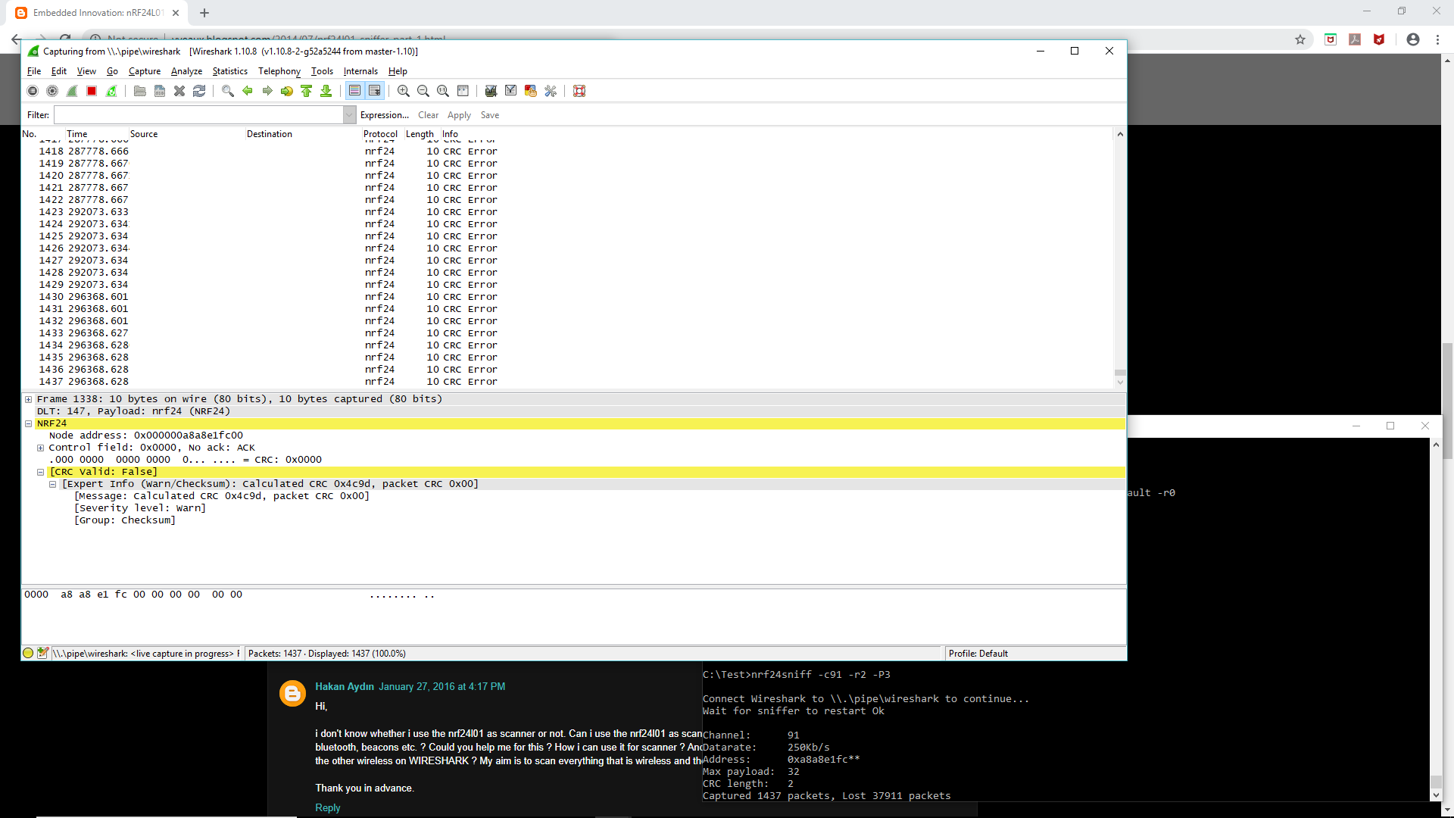Screen dimensions: 1454x818
Task: Select the Severity level: warn line
Action: click(x=140, y=508)
